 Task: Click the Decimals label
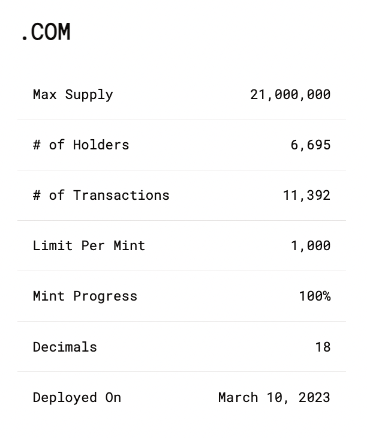click(x=65, y=347)
